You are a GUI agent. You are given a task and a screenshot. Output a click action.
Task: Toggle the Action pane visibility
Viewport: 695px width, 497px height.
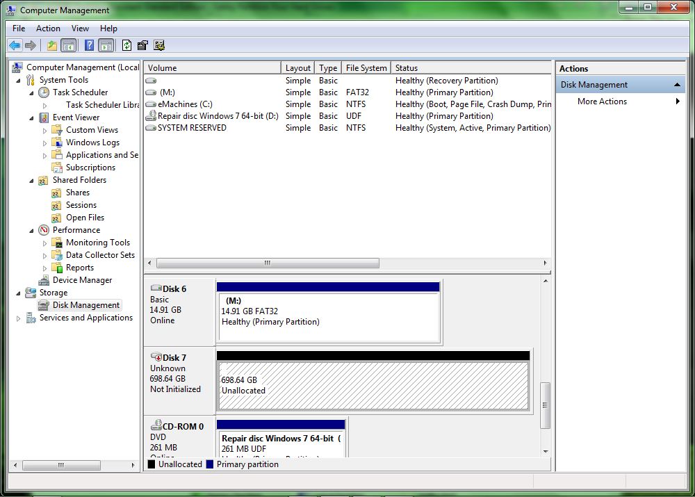point(106,45)
